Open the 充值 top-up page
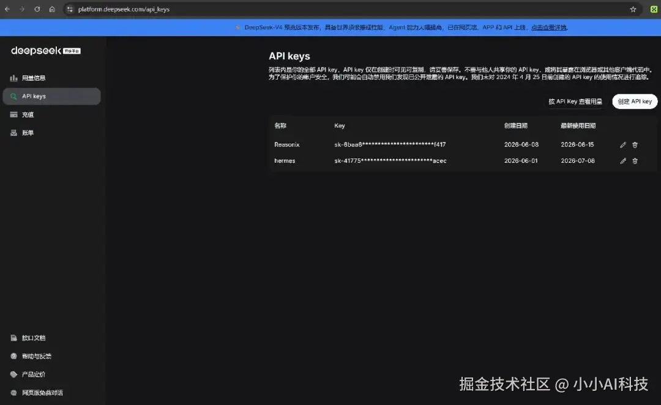This screenshot has height=405, width=661. (51, 114)
